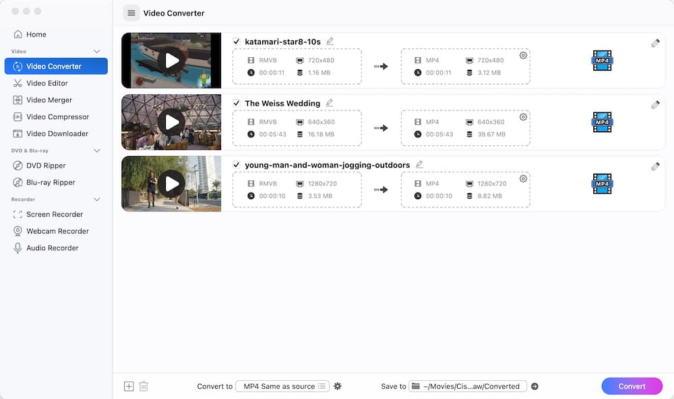The height and width of the screenshot is (399, 674).
Task: Click young-man-and-woman-jogging-outdoors file name
Action: point(328,165)
